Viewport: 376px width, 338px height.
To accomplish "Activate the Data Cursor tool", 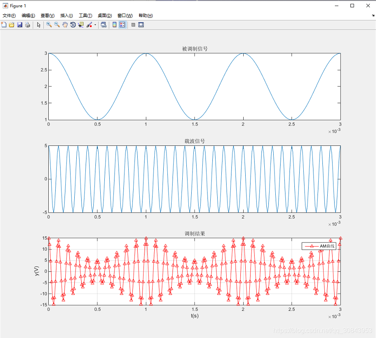I will click(x=81, y=25).
